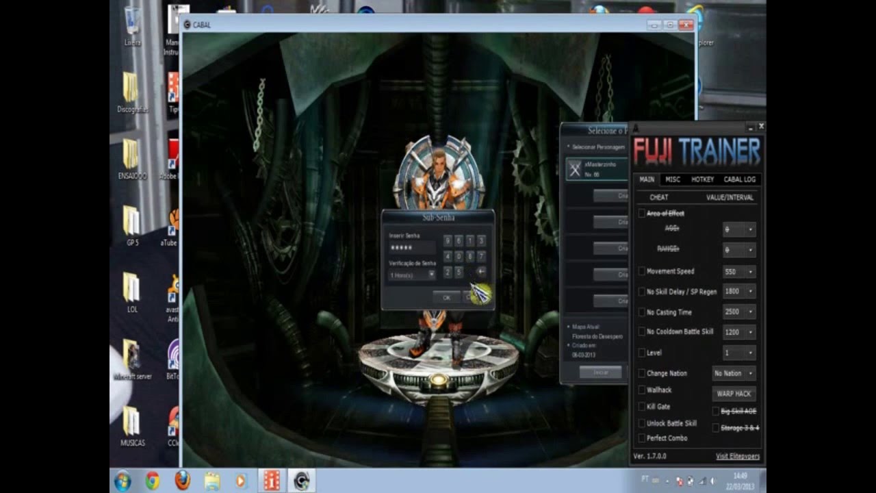Image resolution: width=876 pixels, height=493 pixels.
Task: Click the Inserir Senha password field
Action: [x=412, y=247]
